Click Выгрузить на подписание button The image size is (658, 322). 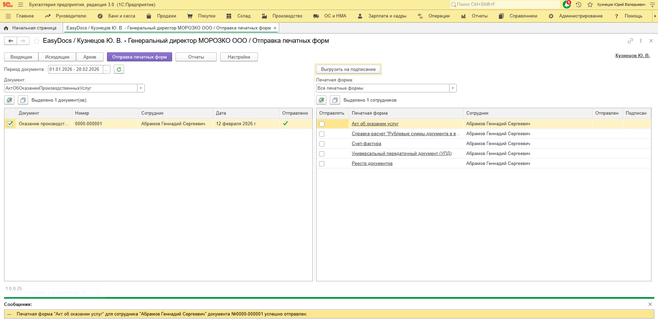[x=348, y=69]
